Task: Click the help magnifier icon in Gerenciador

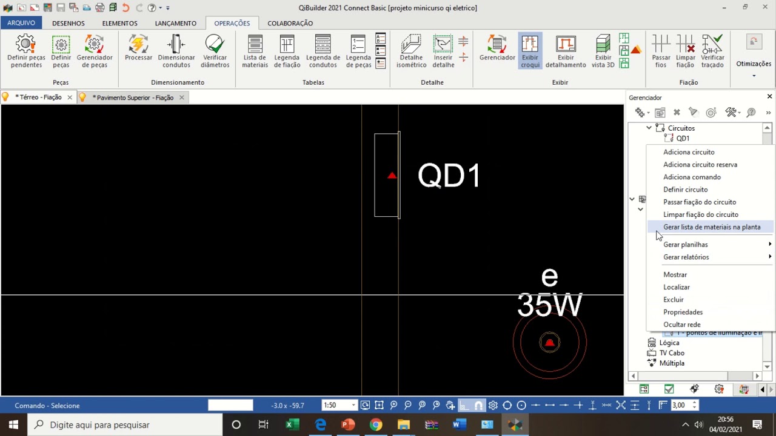Action: pos(751,113)
